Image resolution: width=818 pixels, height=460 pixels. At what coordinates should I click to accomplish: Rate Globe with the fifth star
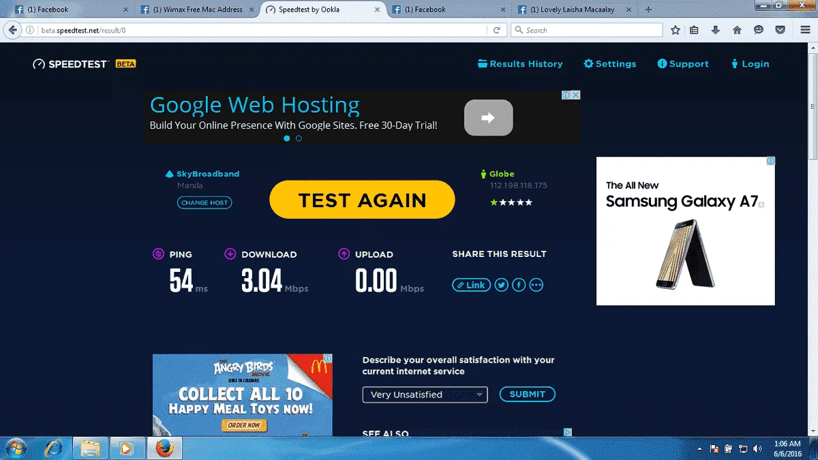point(528,202)
